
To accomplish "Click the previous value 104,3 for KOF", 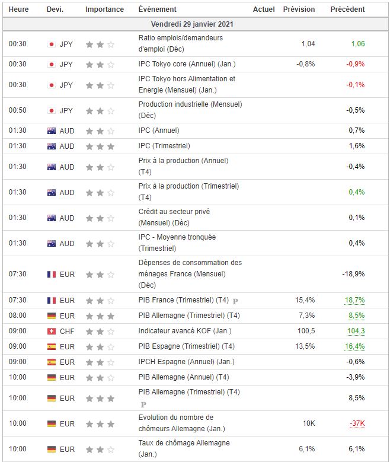I will [x=355, y=332].
